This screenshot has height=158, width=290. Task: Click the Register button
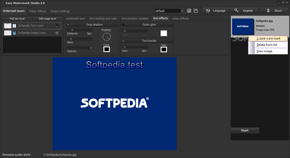point(244,11)
